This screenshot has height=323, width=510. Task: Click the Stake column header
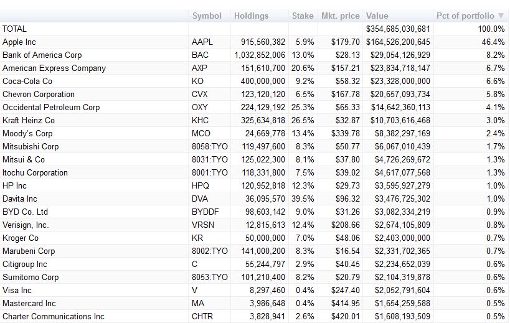303,16
